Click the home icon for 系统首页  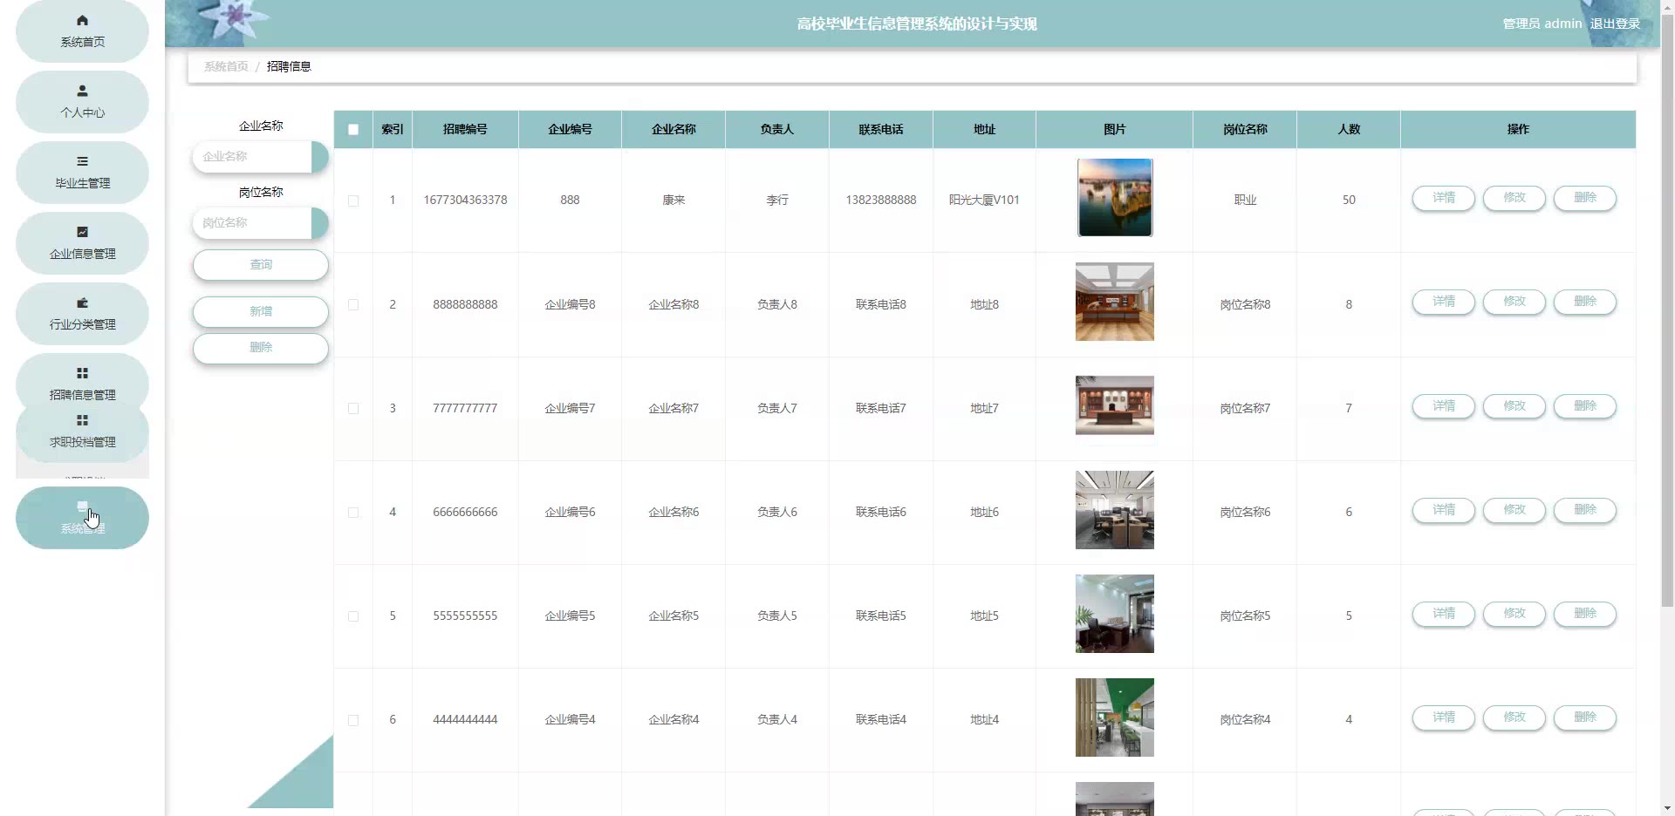pos(82,21)
